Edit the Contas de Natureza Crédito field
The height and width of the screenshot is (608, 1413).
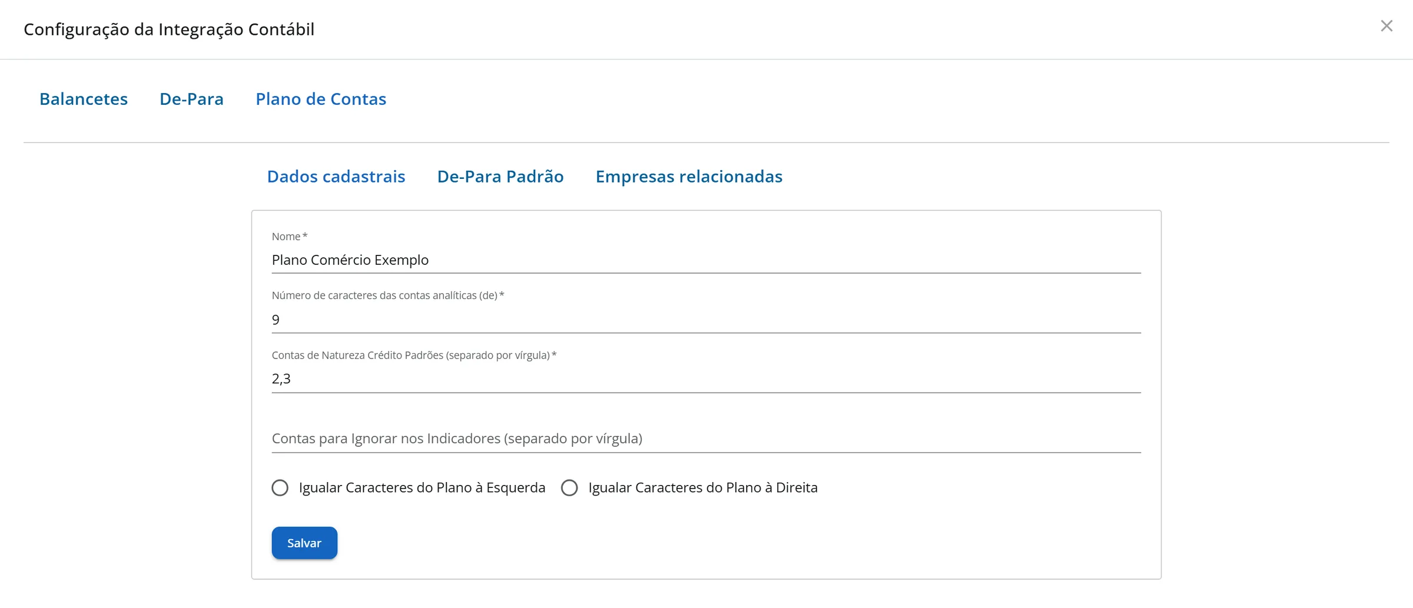point(706,379)
